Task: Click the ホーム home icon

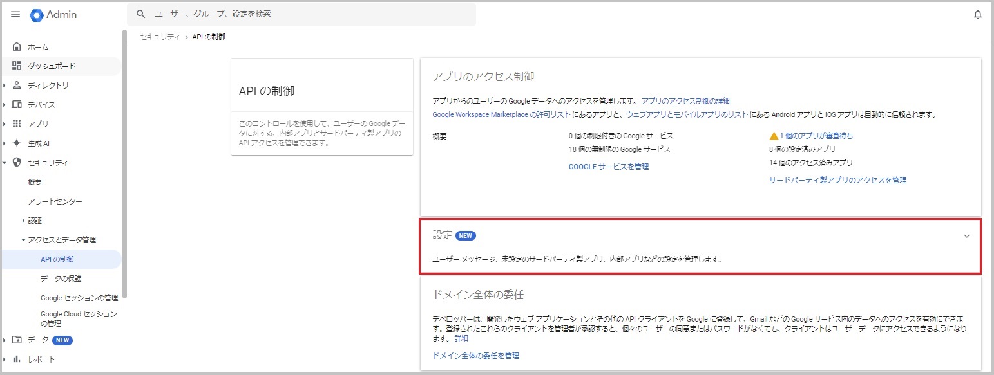Action: [x=17, y=47]
